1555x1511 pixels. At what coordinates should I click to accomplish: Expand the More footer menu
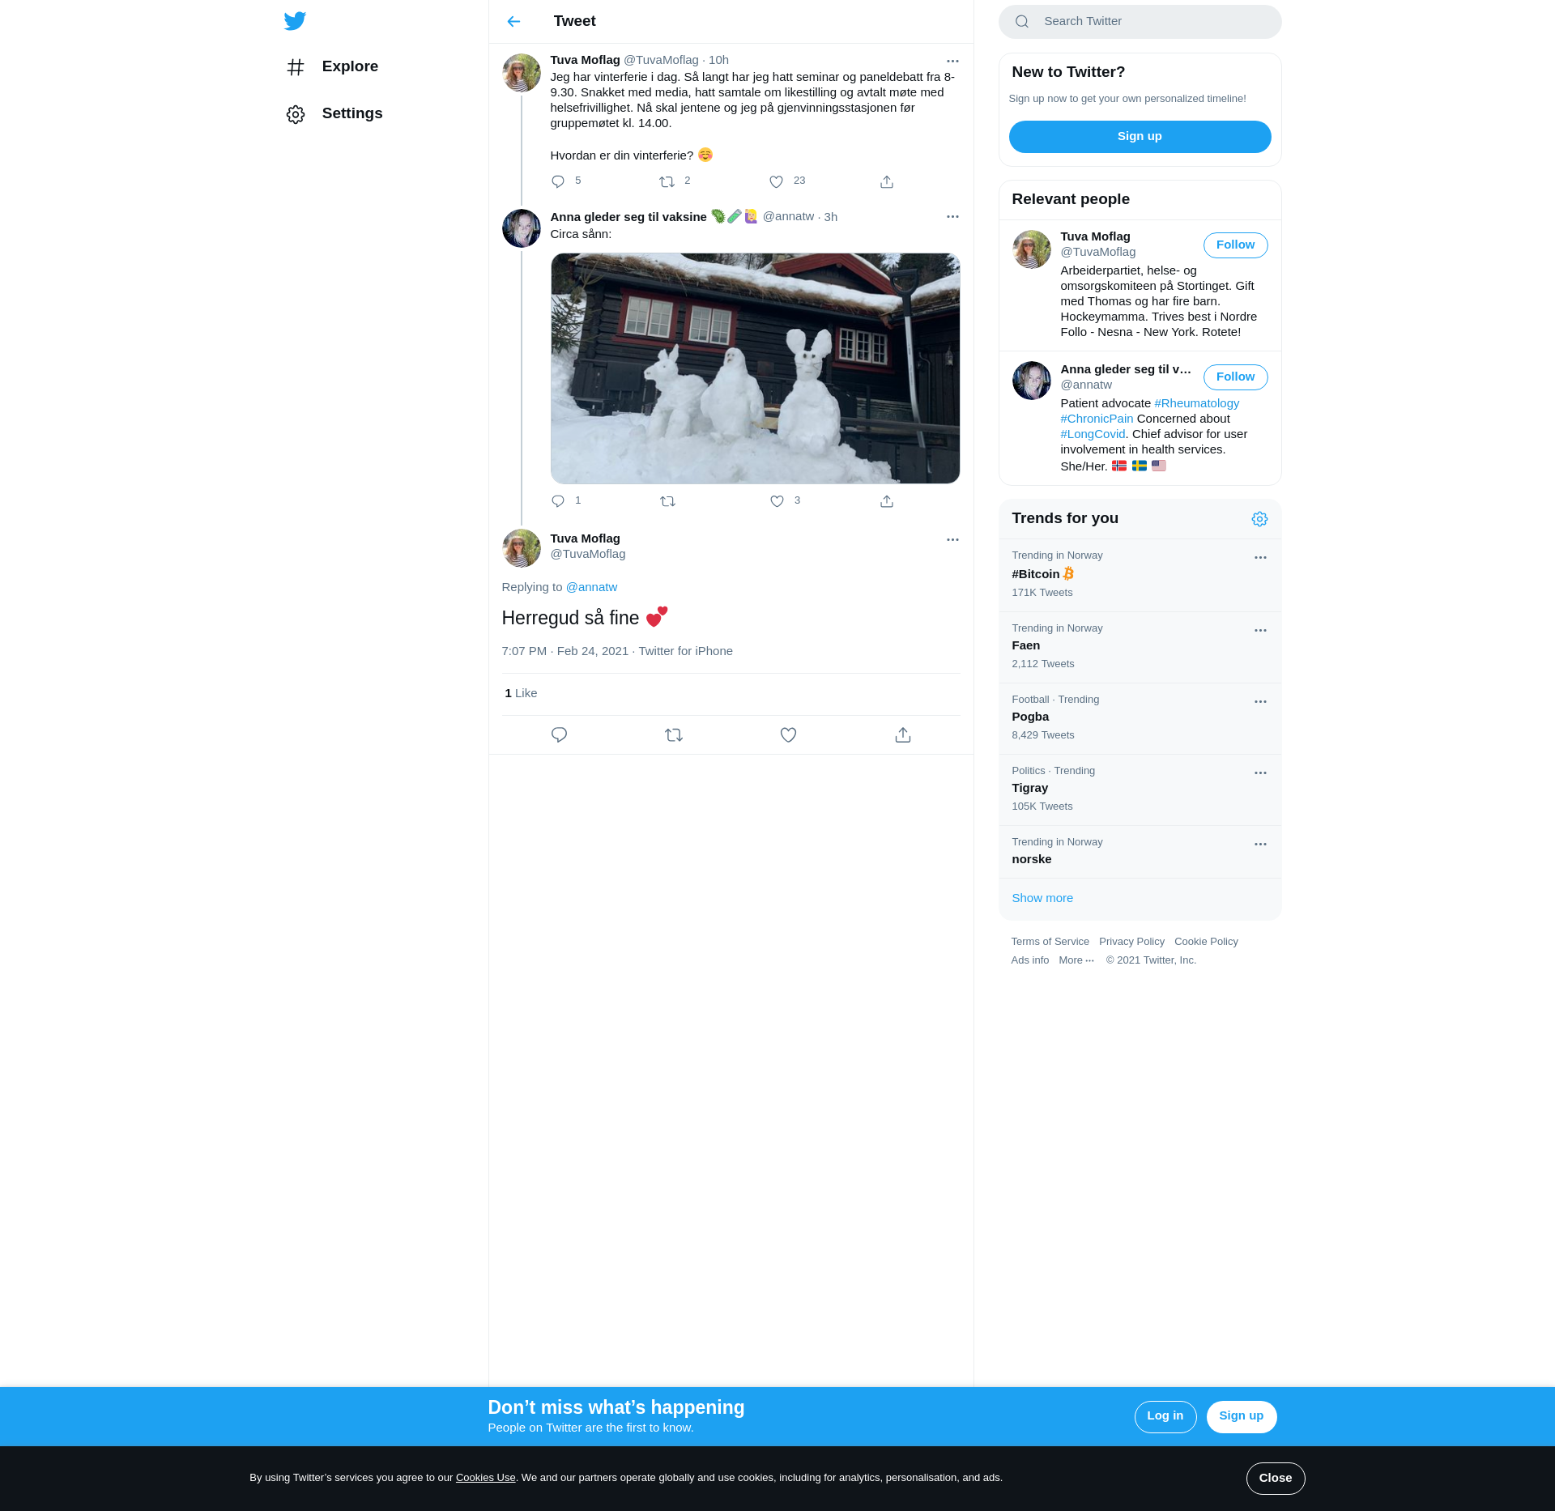(1076, 960)
